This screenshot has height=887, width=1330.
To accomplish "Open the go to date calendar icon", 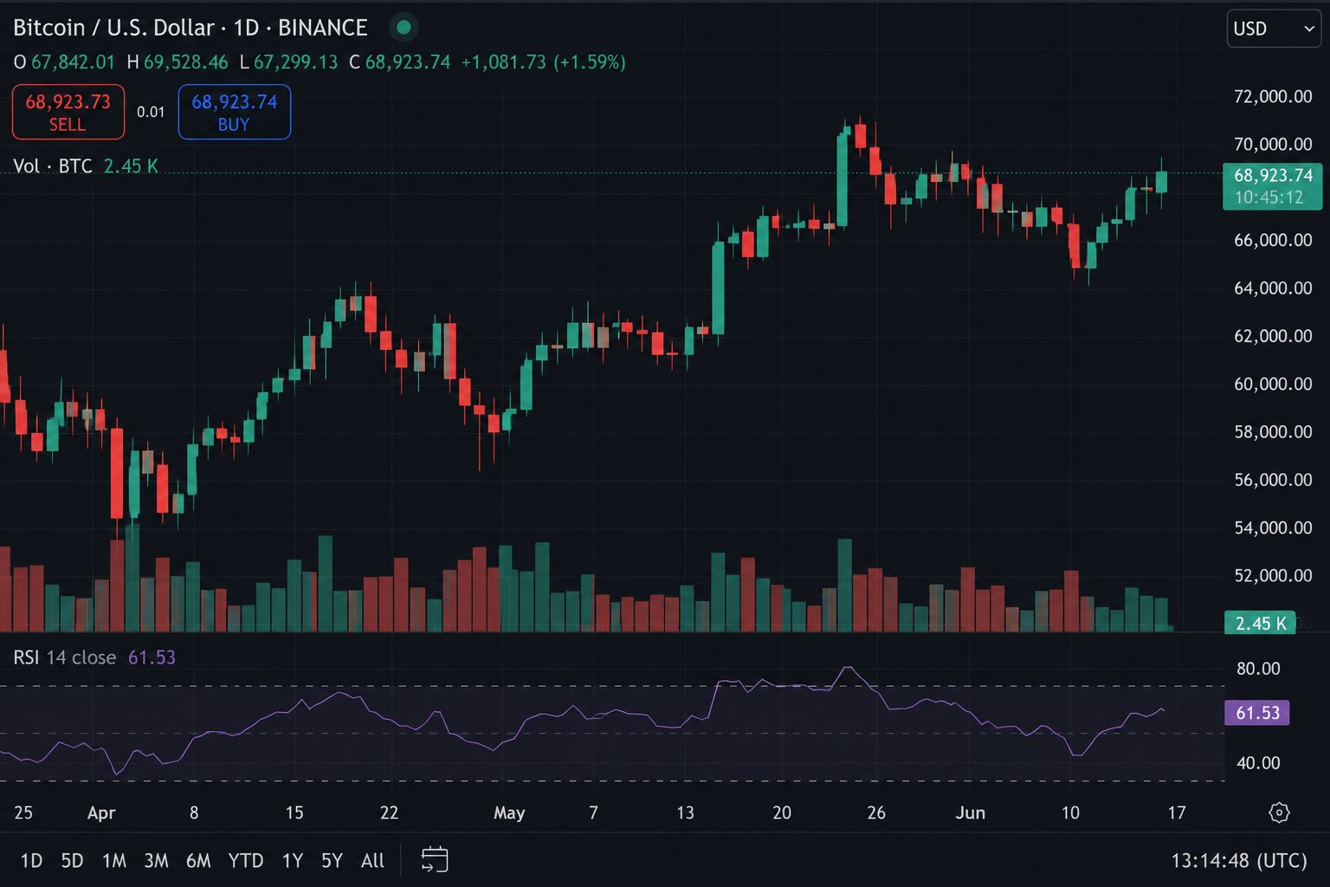I will [435, 860].
